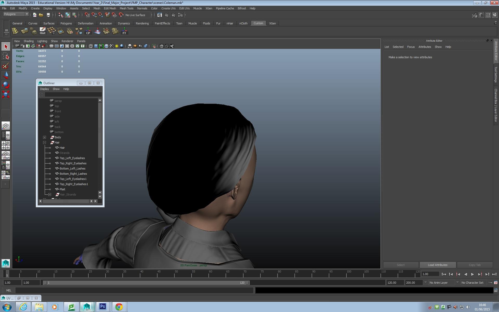The height and width of the screenshot is (312, 499).
Task: Select Plait in the Outliner
Action: (62, 189)
